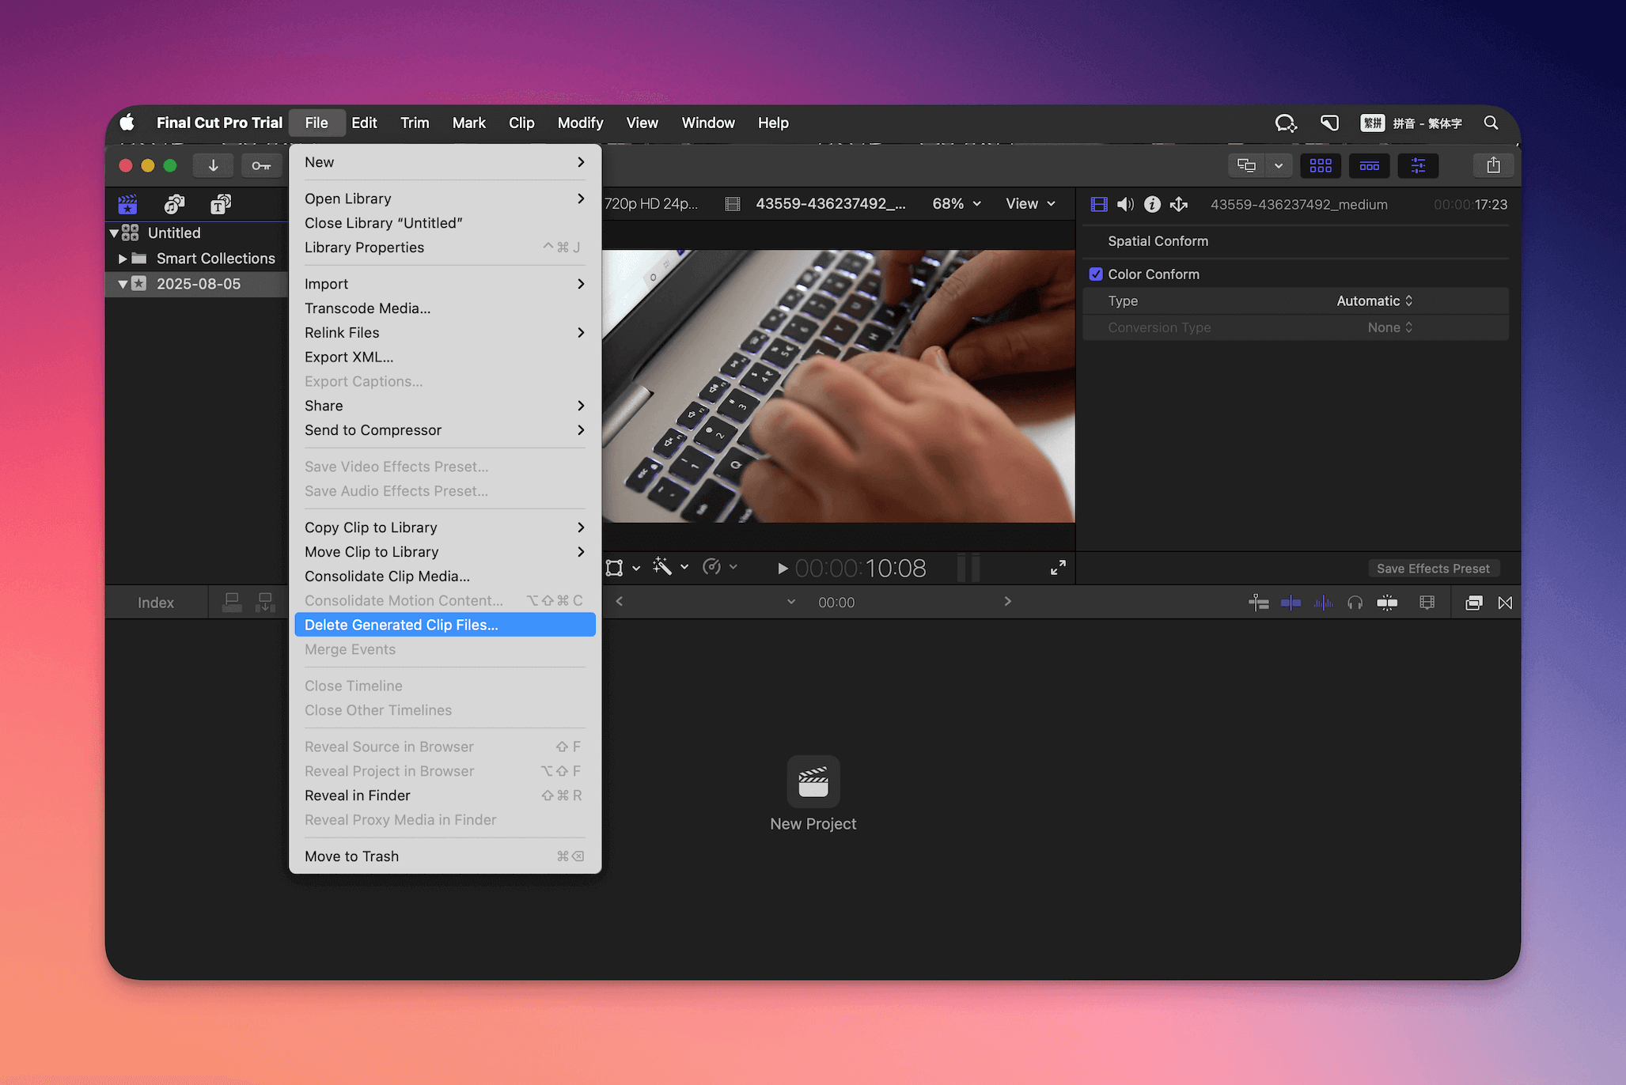Click the New Project clapperboard button
1626x1085 pixels.
(813, 782)
